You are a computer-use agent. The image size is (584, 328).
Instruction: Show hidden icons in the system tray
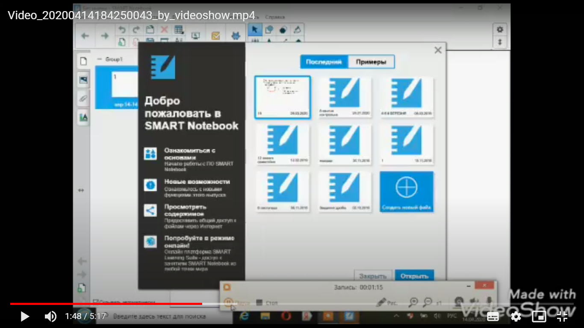397,316
